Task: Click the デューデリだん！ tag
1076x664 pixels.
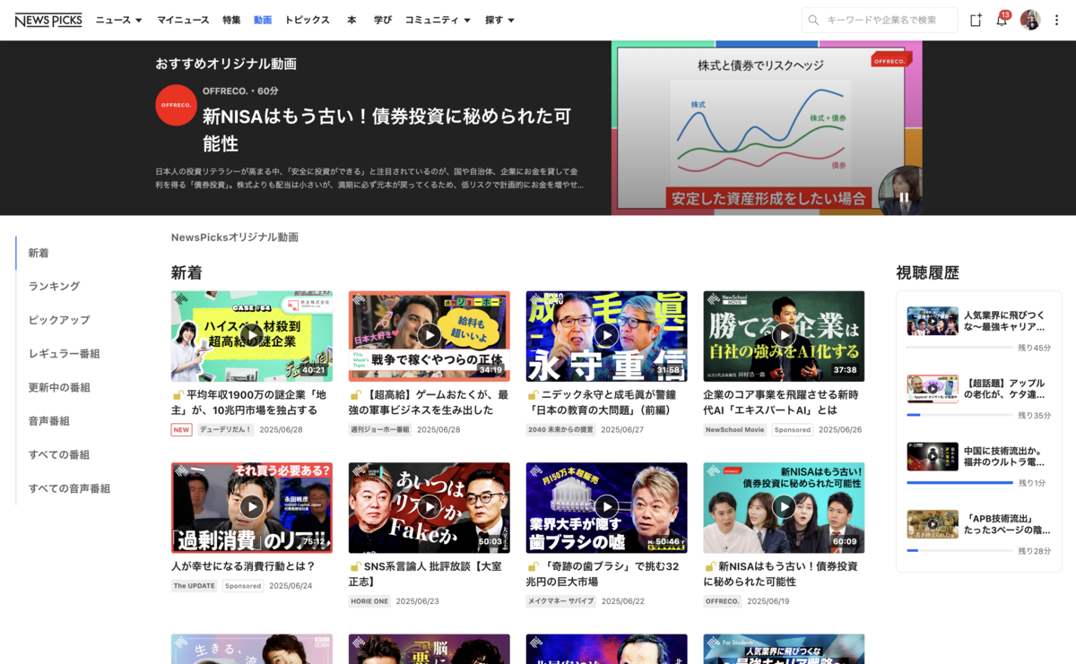Action: pyautogui.click(x=225, y=430)
